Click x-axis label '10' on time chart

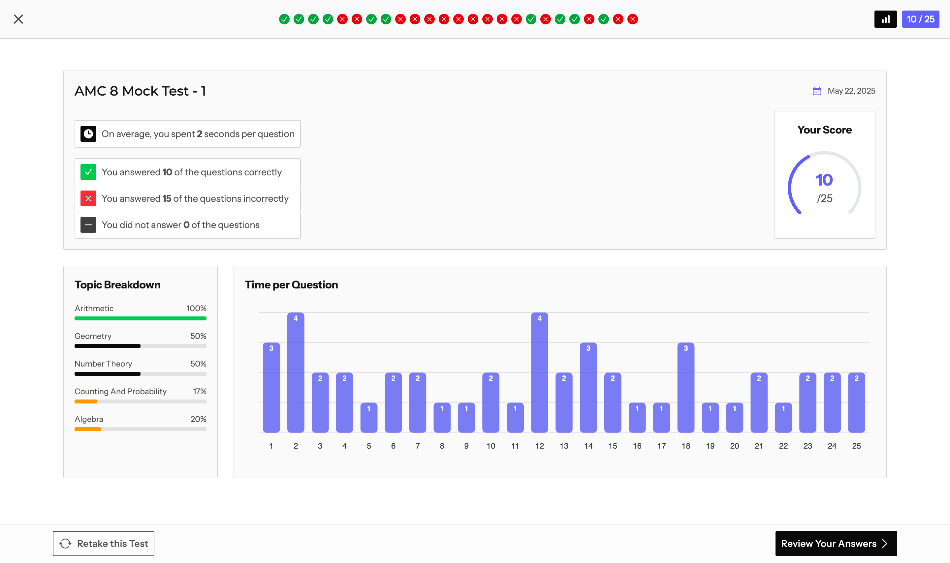pyautogui.click(x=491, y=446)
